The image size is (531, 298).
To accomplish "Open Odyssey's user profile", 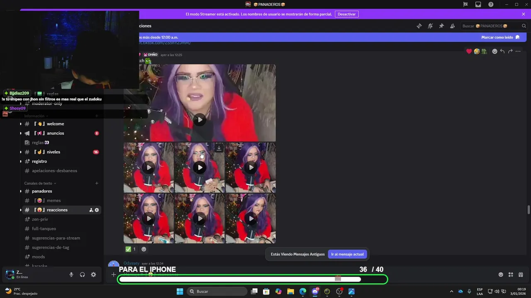I will click(x=132, y=263).
